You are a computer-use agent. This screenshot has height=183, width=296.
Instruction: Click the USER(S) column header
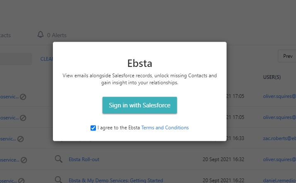pyautogui.click(x=272, y=77)
